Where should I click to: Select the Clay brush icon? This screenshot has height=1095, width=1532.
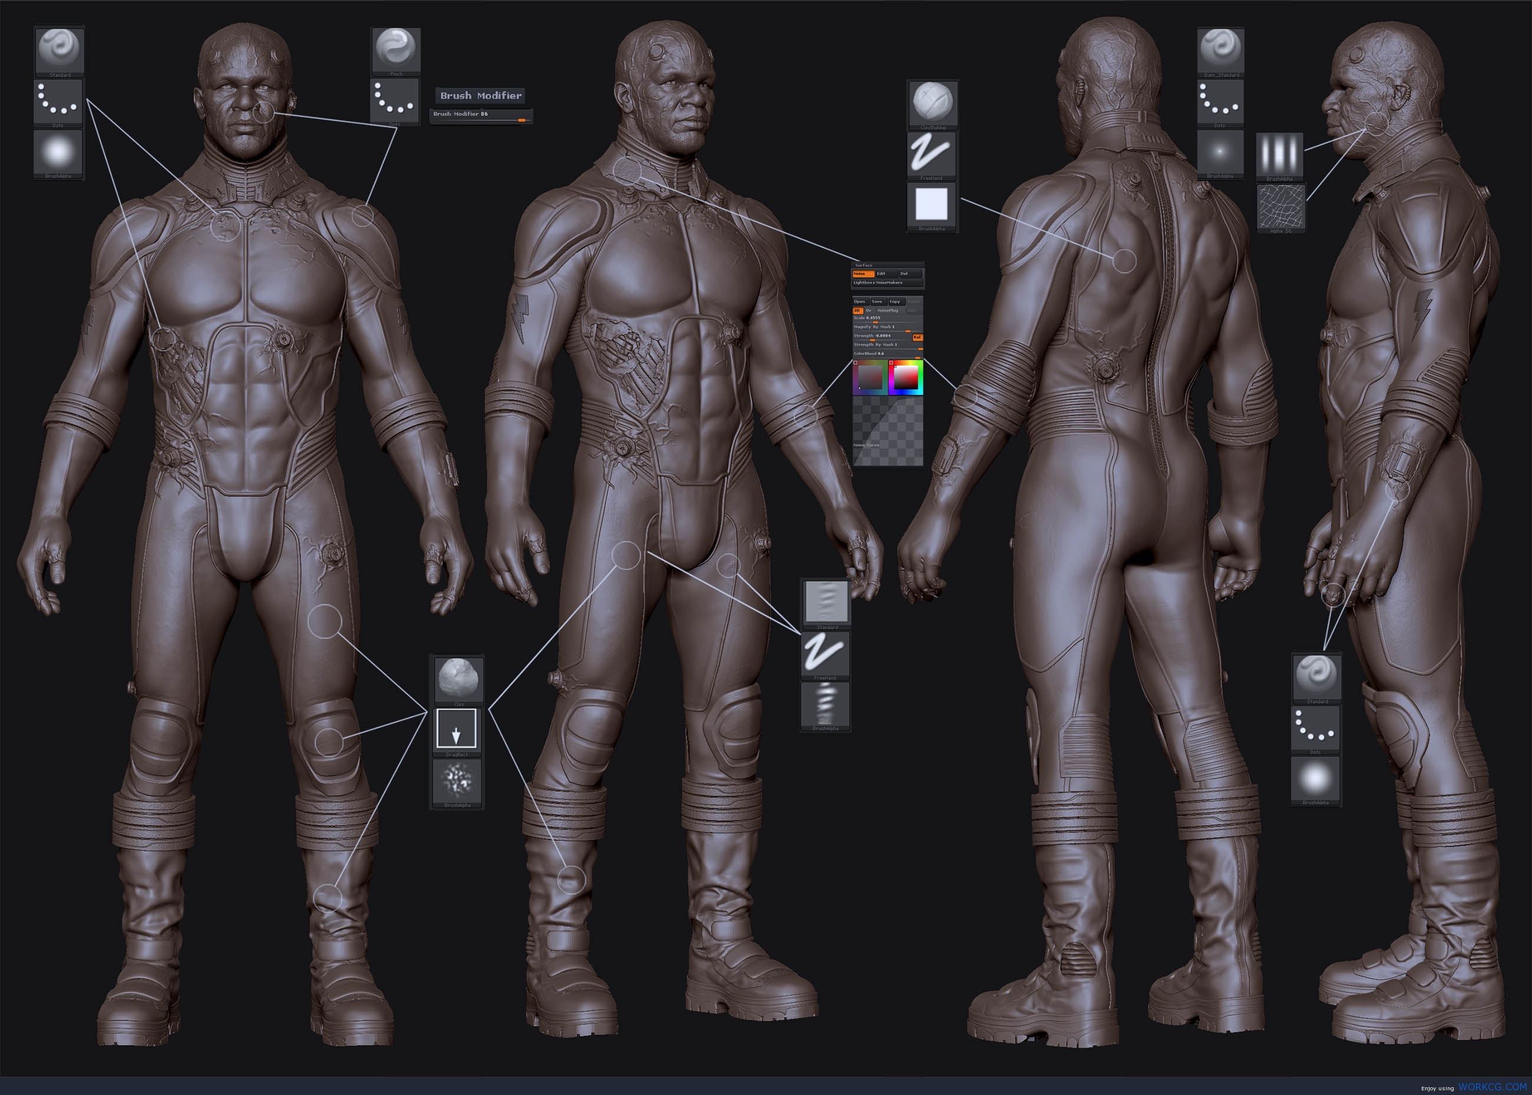pyautogui.click(x=458, y=681)
